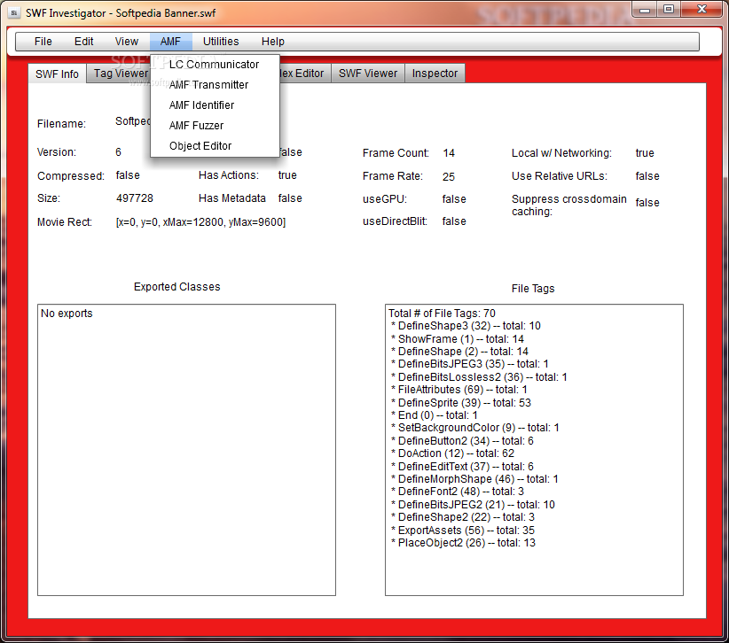Click the 'DefineShape (2) -- total: 14' row
This screenshot has height=643, width=729.
460,352
